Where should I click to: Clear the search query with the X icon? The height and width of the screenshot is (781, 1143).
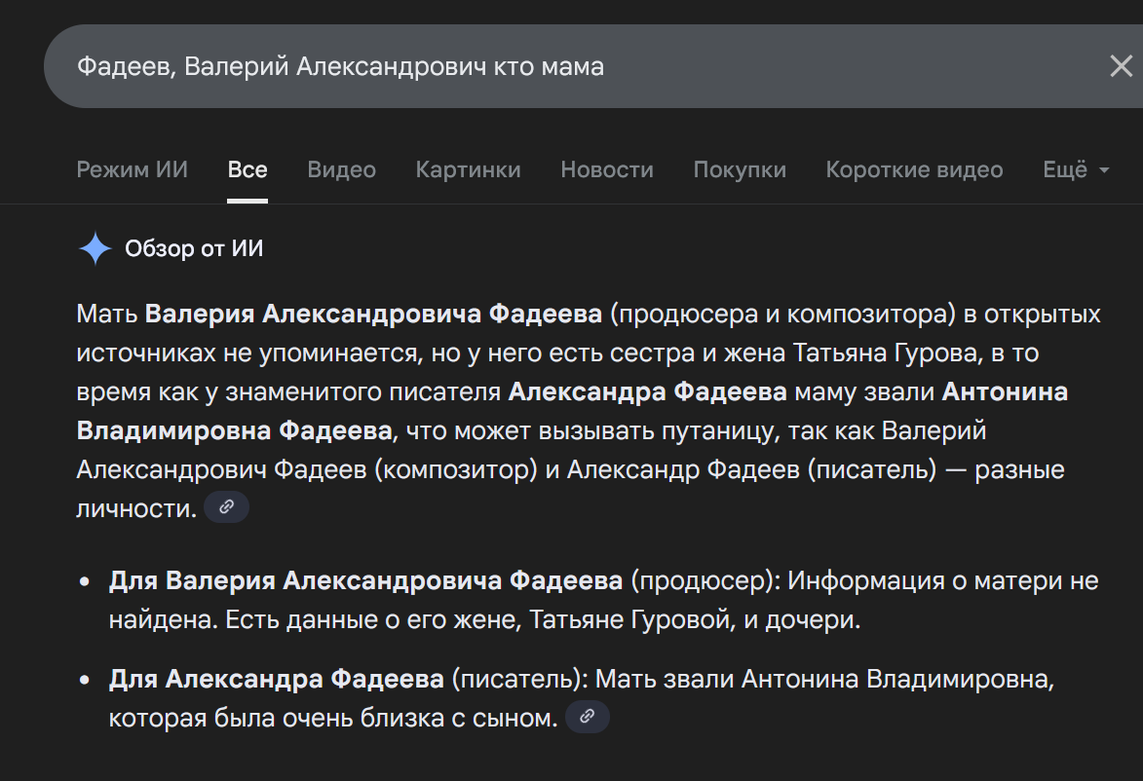(x=1121, y=66)
